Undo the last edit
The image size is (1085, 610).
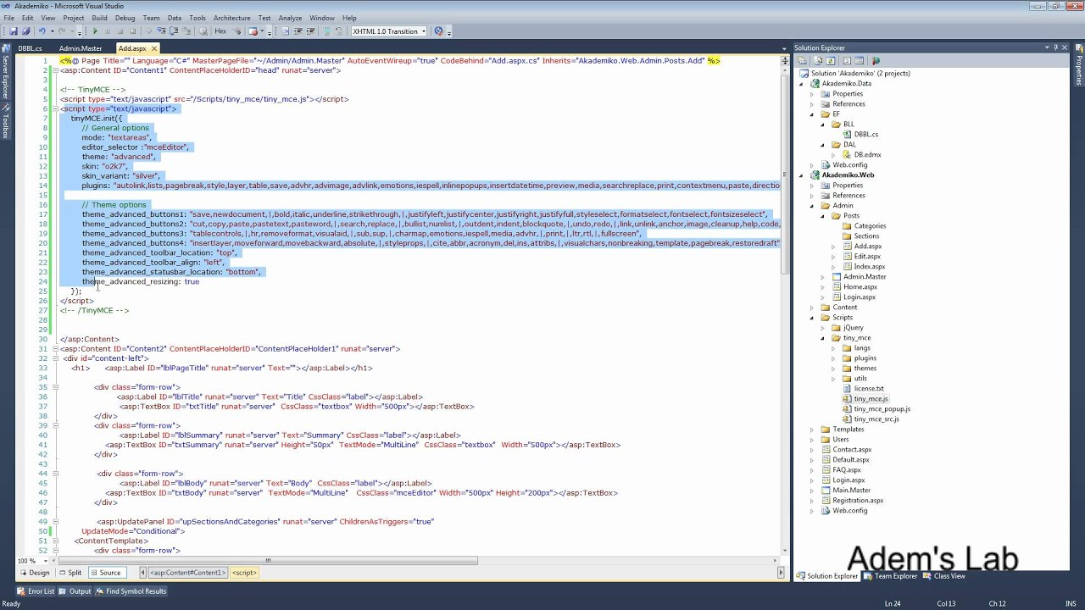click(42, 31)
